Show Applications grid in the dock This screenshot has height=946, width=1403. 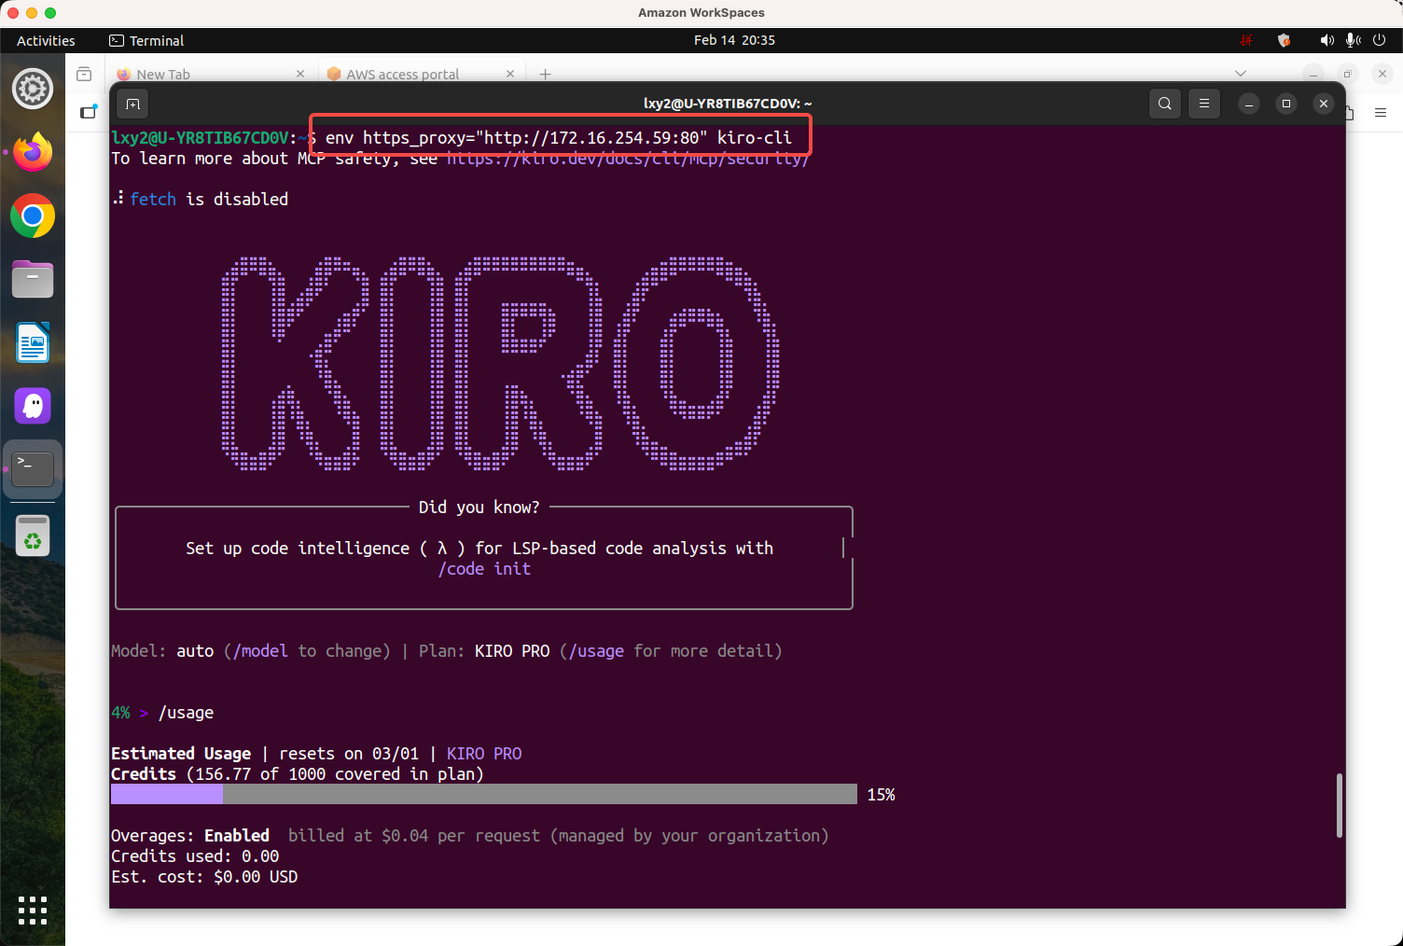(x=33, y=911)
